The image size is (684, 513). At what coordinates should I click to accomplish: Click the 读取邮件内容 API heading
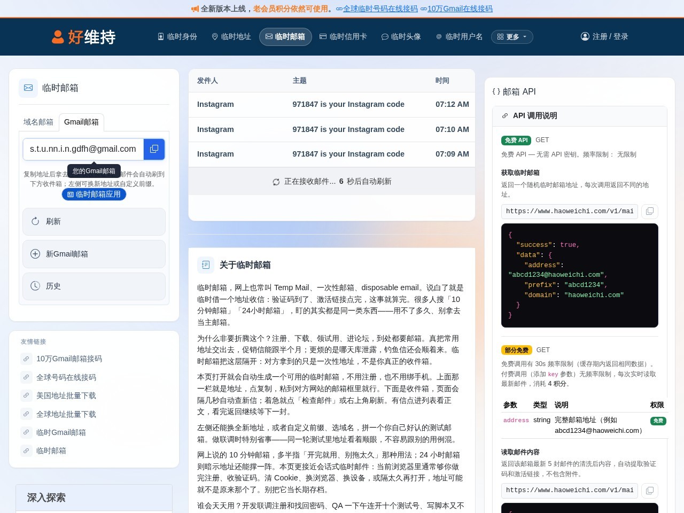tap(520, 452)
